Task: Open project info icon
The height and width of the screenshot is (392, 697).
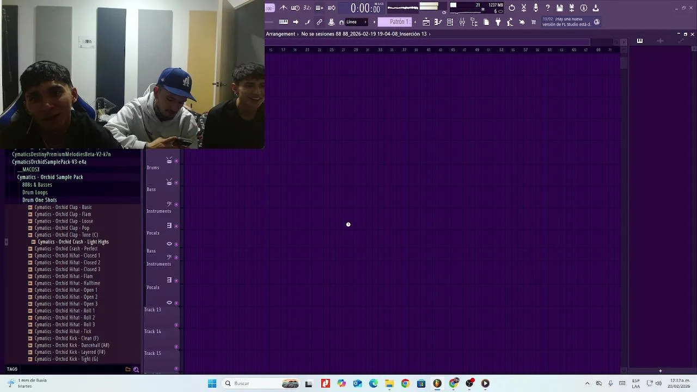Action: click(x=584, y=8)
